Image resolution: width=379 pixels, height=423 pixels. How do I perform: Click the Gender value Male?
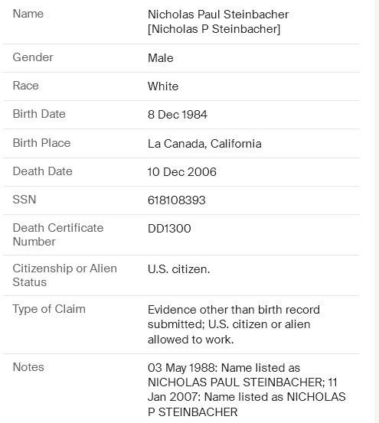coord(160,58)
